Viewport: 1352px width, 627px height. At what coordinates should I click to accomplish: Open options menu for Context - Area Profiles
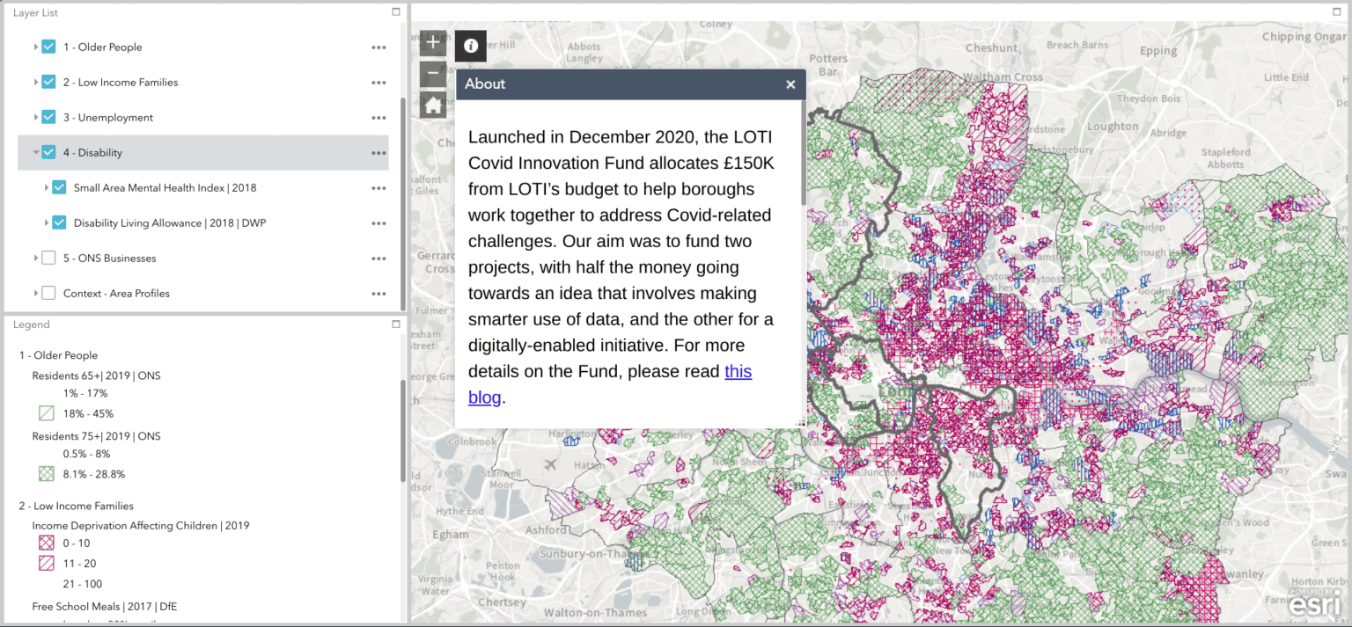[x=378, y=293]
